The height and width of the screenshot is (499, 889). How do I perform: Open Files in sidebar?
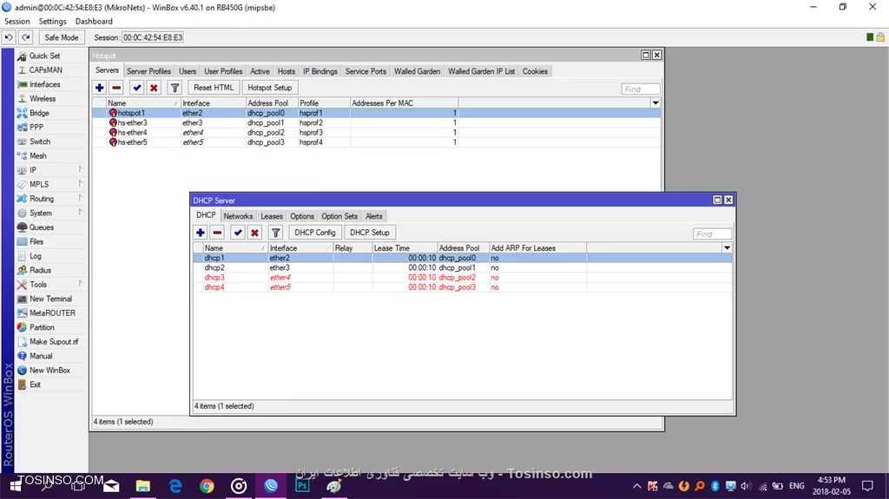(x=36, y=241)
